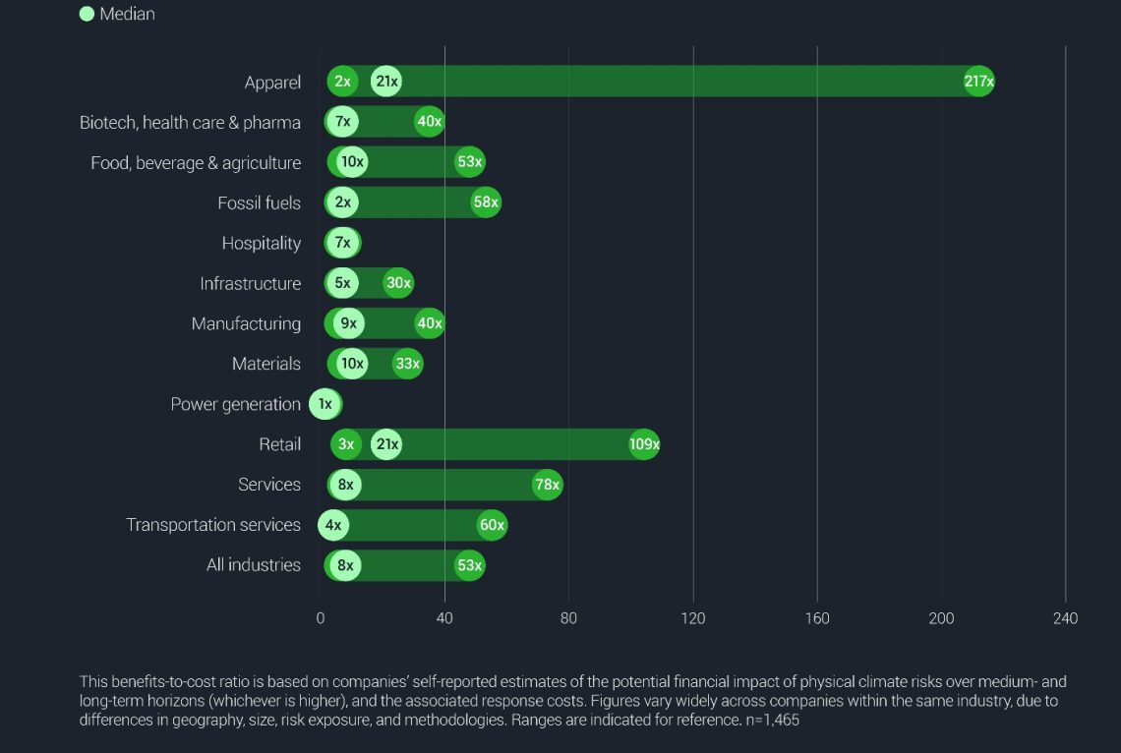This screenshot has width=1121, height=753.
Task: Click the 30x bubble on the Infrastructure bar
Action: [x=398, y=283]
